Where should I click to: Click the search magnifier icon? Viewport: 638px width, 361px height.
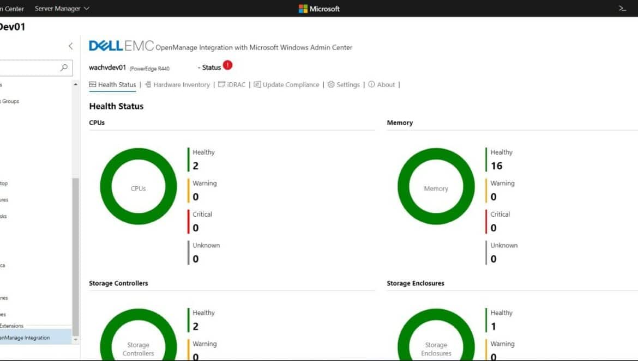click(64, 68)
